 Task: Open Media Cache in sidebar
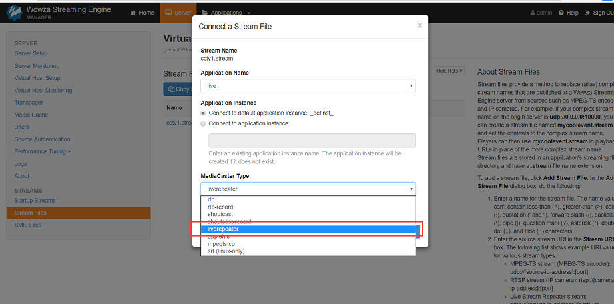point(31,115)
